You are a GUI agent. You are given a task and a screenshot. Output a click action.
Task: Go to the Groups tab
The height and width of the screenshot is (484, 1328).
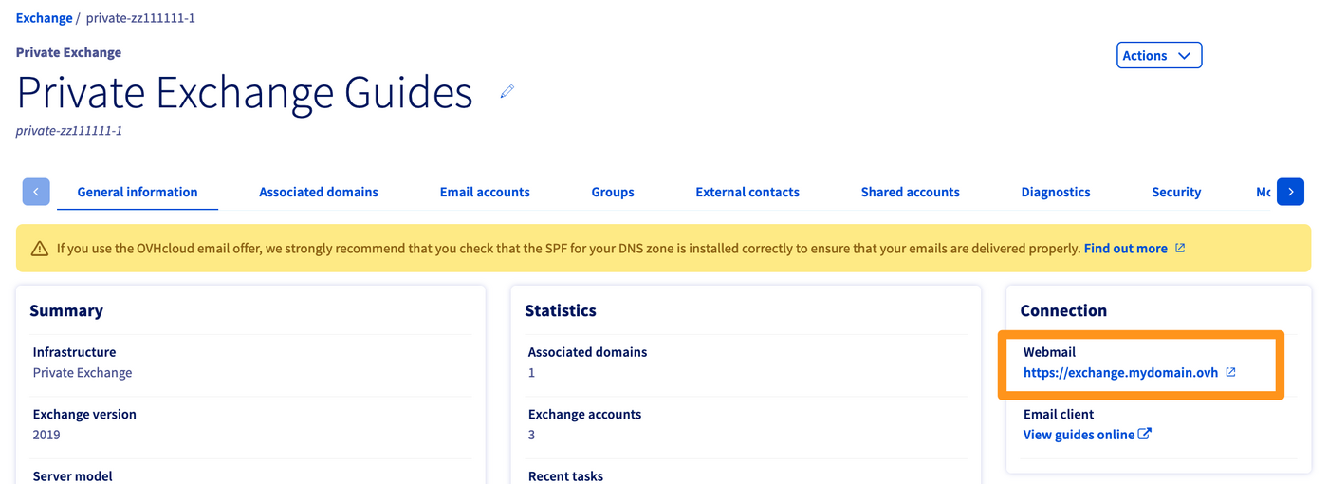[x=613, y=192]
